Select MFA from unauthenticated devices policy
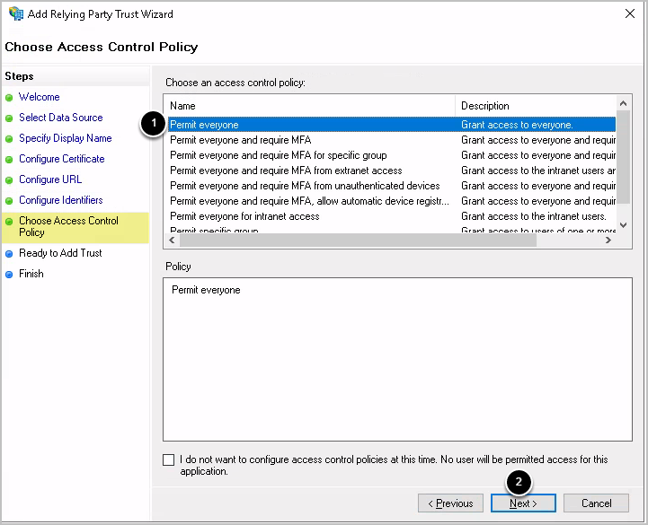The image size is (648, 525). coord(305,186)
